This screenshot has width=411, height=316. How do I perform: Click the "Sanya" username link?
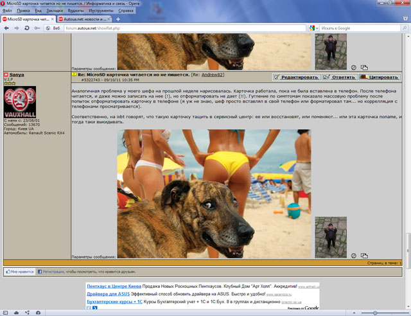click(x=17, y=75)
